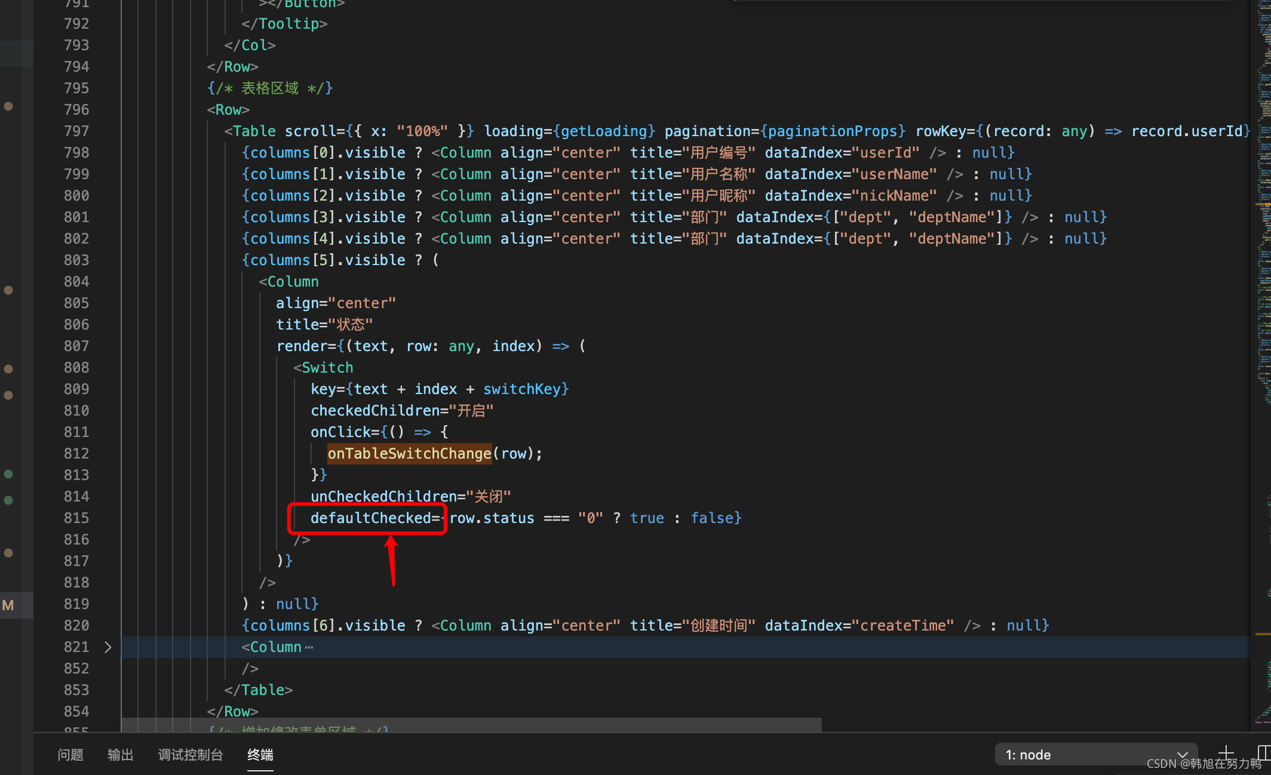Viewport: 1271px width, 775px height.
Task: Switch to the 输出 (Output) panel tab
Action: pyautogui.click(x=120, y=755)
